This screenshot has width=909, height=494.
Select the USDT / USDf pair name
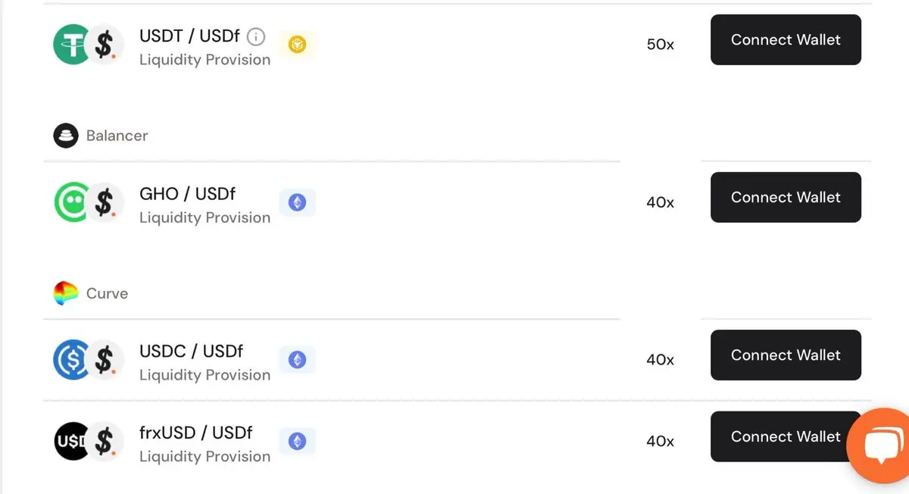191,36
